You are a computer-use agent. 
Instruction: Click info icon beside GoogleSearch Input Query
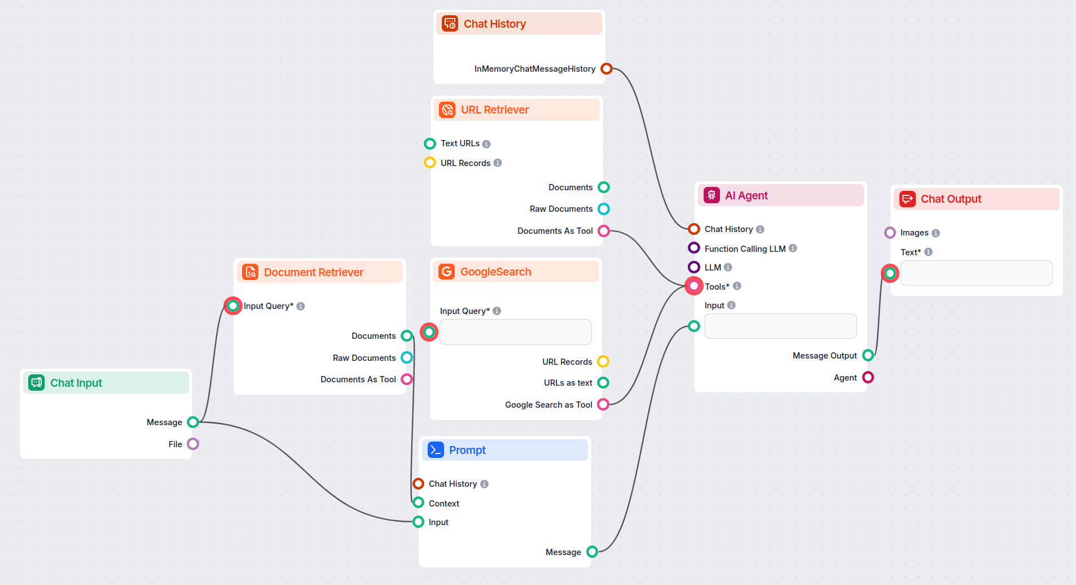coord(497,311)
